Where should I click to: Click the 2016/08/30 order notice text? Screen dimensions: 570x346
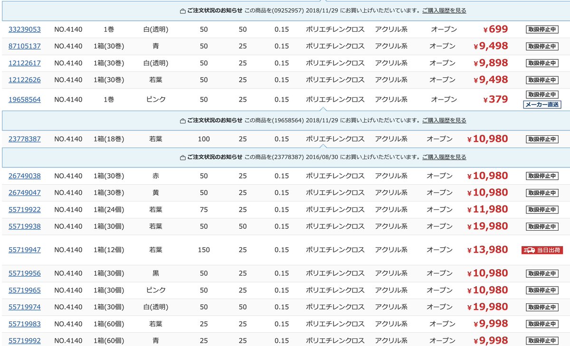[x=332, y=157]
